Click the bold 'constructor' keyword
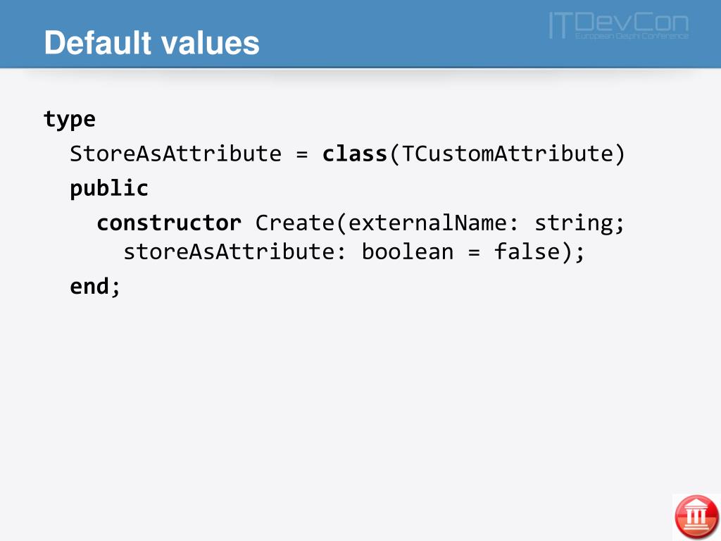Screen dimensions: 721x541 pos(169,223)
